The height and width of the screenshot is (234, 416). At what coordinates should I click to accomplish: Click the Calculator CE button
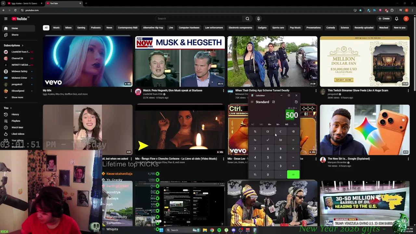[x=268, y=132]
